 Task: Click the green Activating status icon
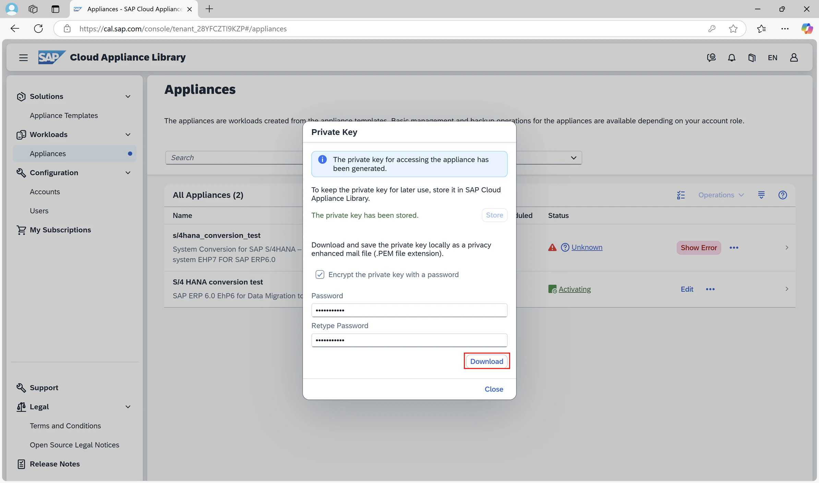[552, 289]
